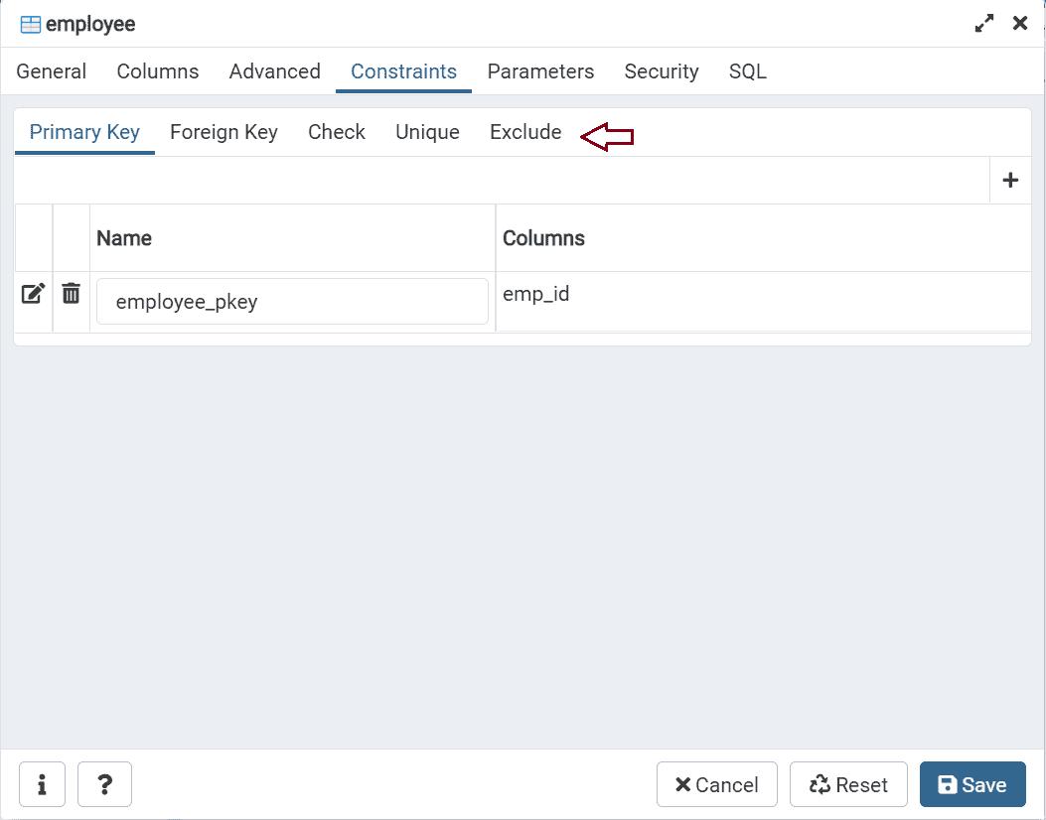Open the Check constraints sub-tab

[x=337, y=132]
